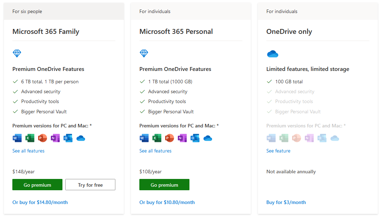Click the Excel icon in the Family plan
The width and height of the screenshot is (381, 216).
pyautogui.click(x=30, y=138)
